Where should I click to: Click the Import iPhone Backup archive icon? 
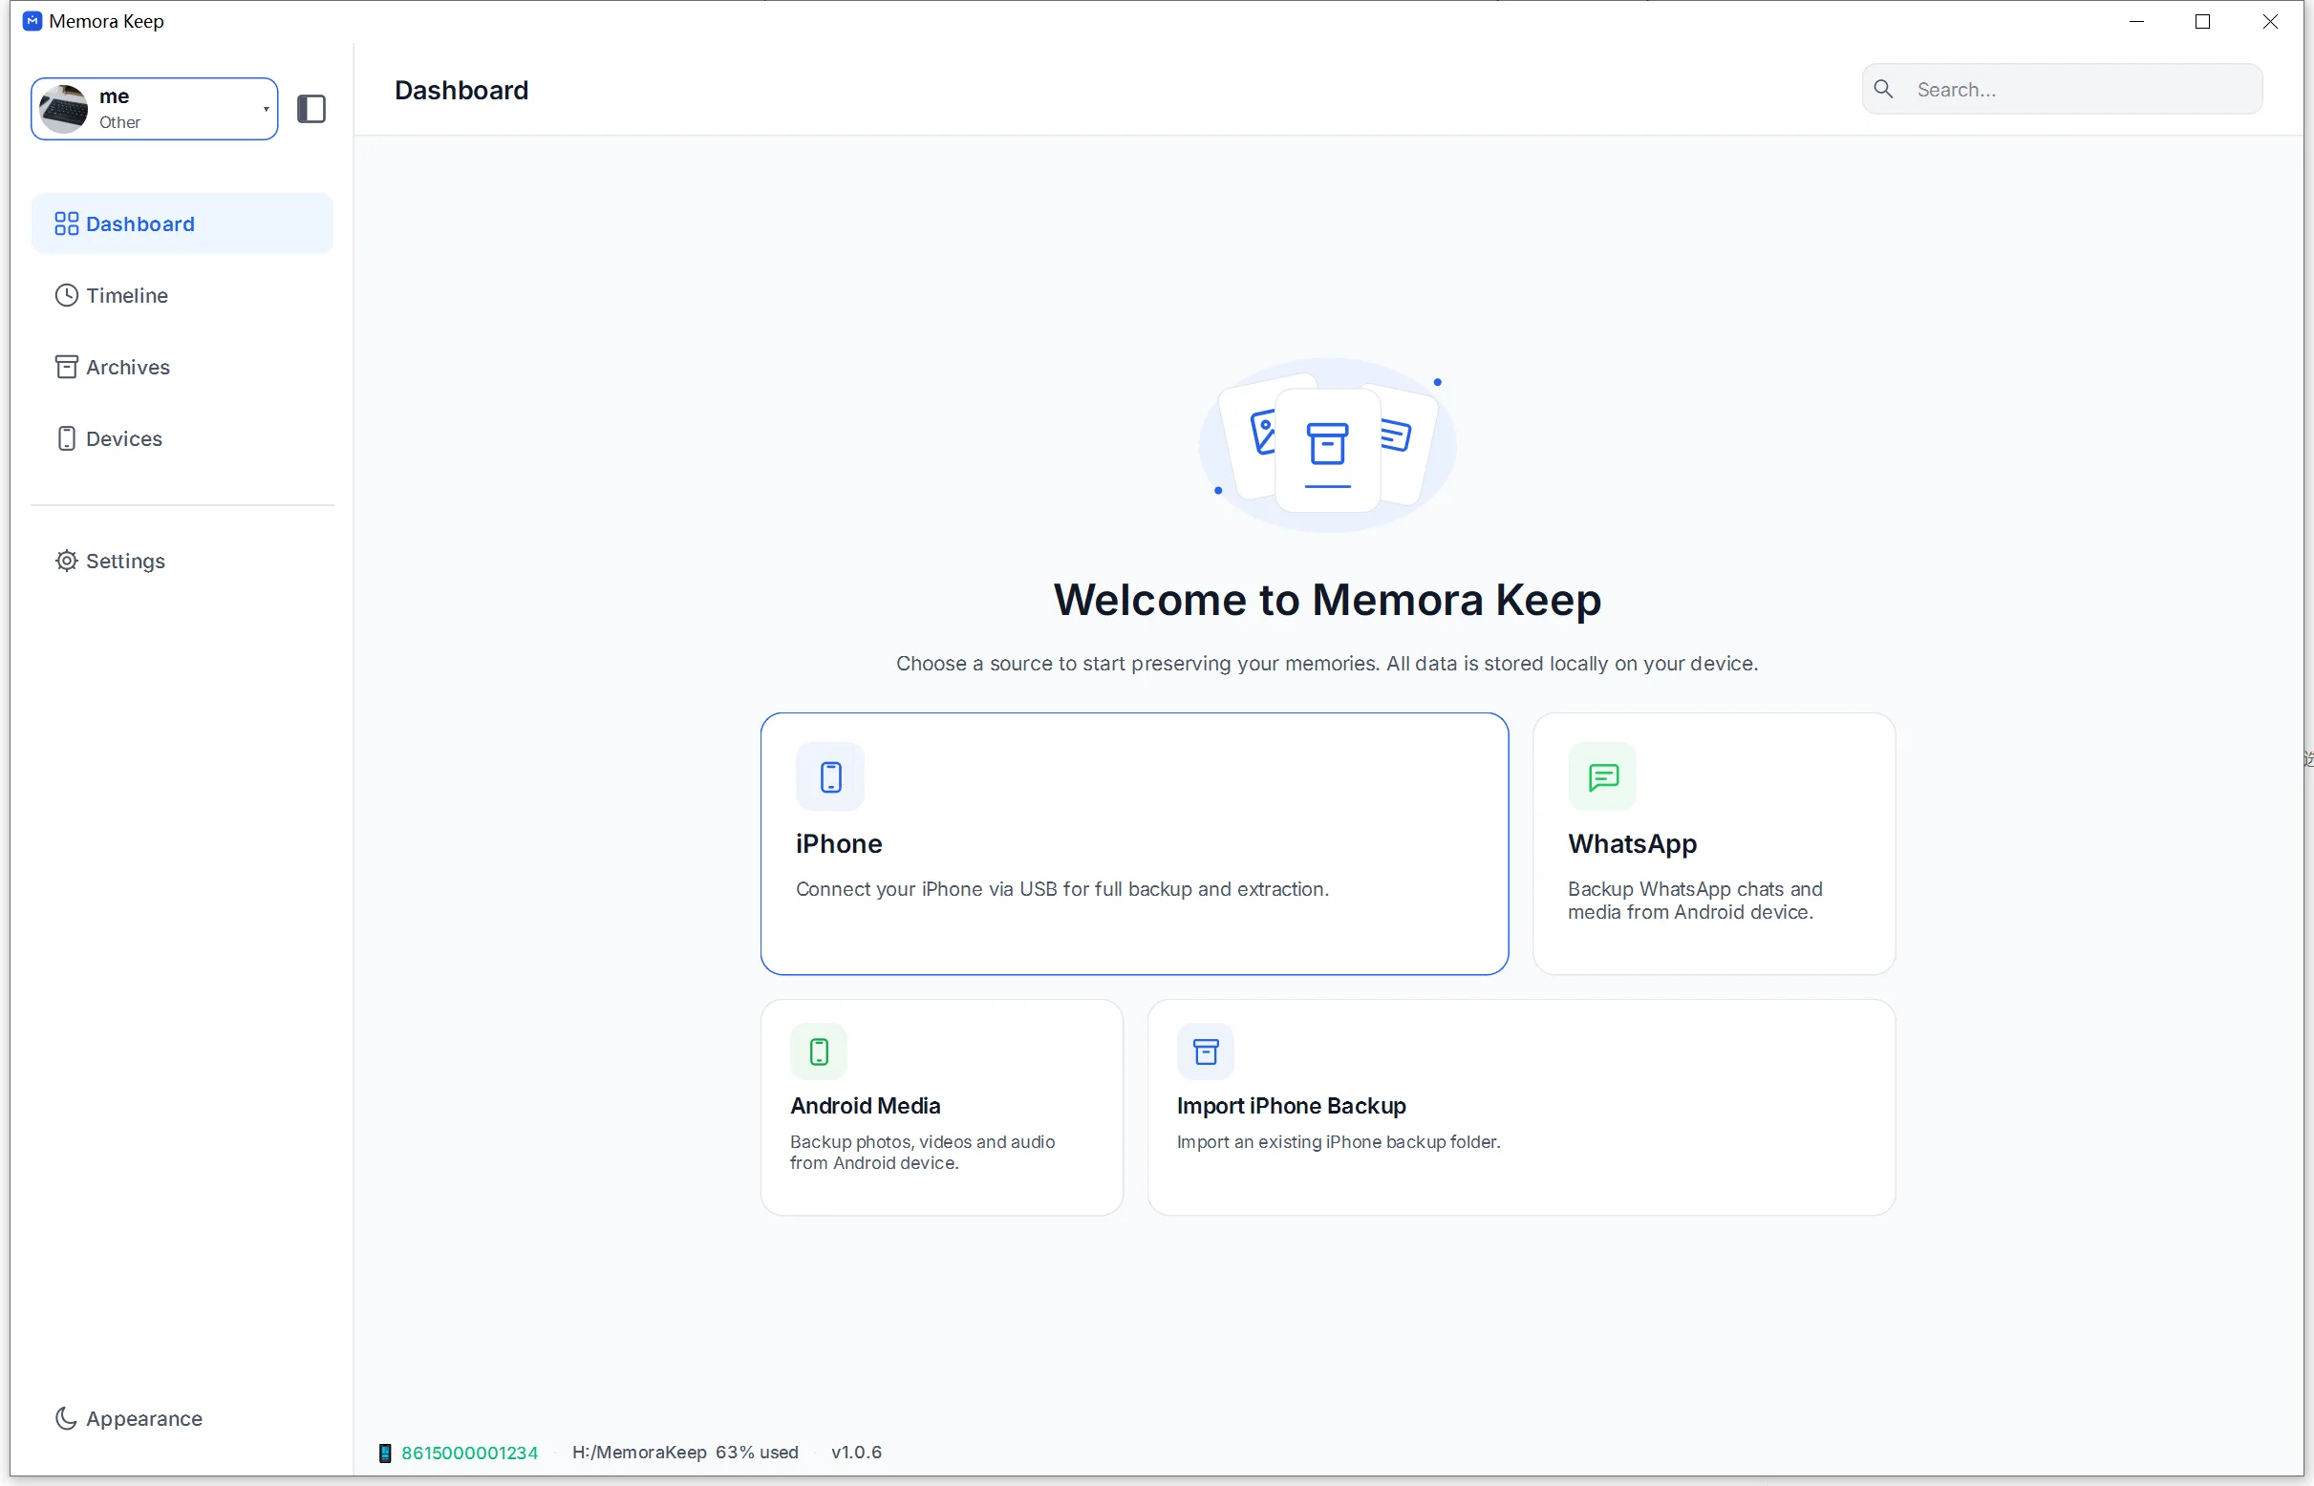(x=1206, y=1051)
